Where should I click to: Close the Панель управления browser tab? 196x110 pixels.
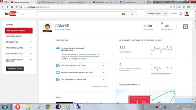tap(35, 2)
